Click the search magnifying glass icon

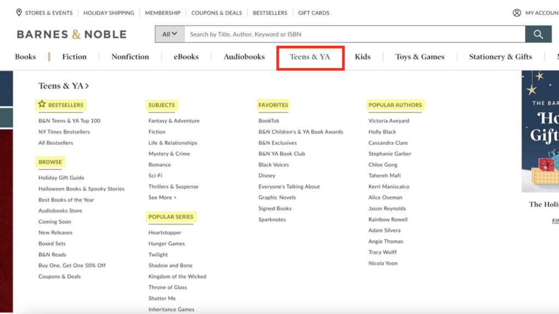538,34
